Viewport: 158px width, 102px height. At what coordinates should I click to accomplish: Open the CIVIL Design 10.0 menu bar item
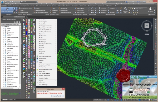tap(9, 4)
